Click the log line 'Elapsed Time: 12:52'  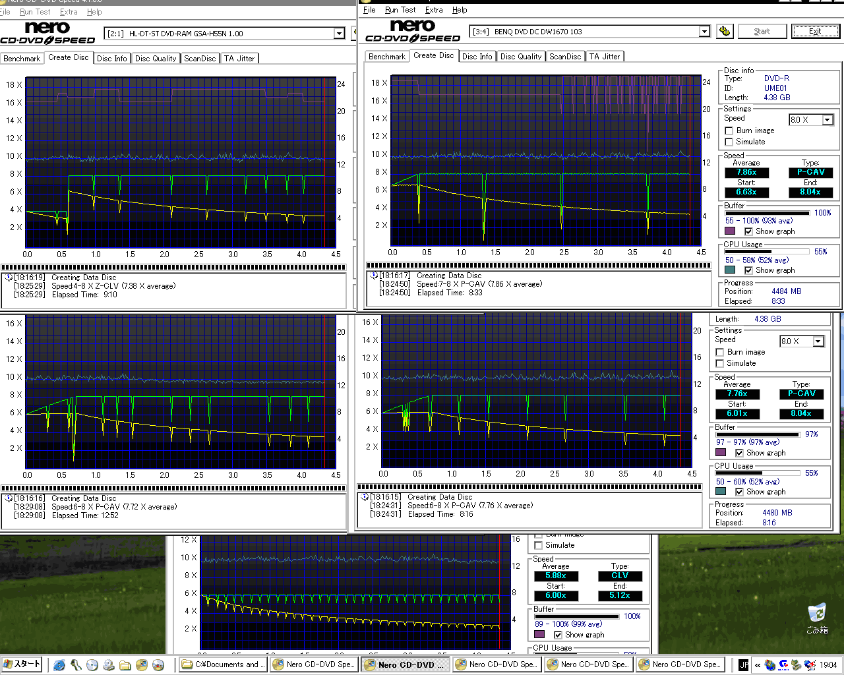tap(85, 515)
